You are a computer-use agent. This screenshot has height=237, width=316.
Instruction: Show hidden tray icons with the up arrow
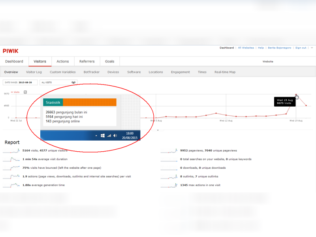pos(96,135)
